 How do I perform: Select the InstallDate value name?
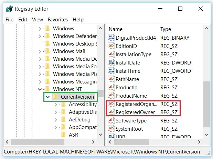click(x=128, y=63)
